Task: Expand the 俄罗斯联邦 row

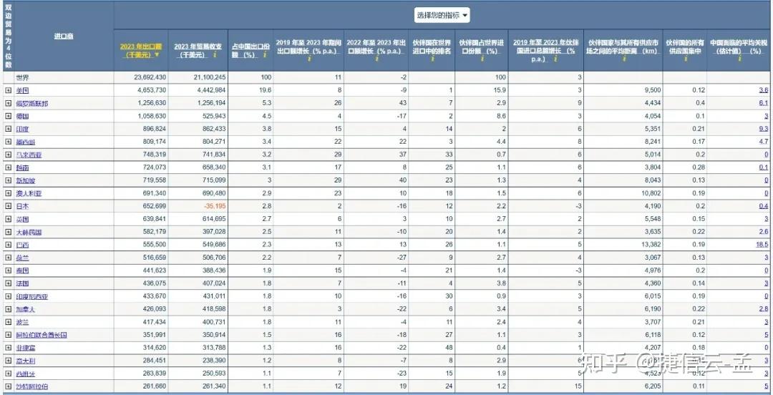Action: pyautogui.click(x=9, y=103)
